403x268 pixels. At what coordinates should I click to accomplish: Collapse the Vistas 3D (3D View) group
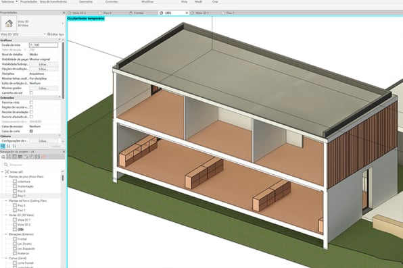coord(6,215)
